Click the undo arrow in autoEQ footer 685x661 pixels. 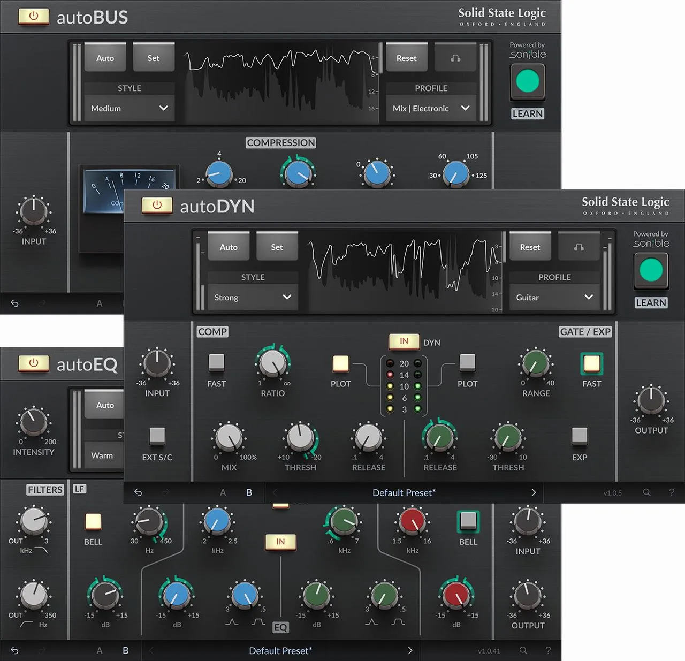click(x=15, y=650)
